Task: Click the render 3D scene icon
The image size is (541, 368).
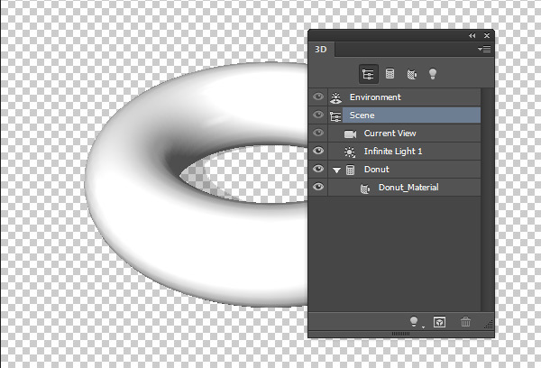Action: (439, 321)
